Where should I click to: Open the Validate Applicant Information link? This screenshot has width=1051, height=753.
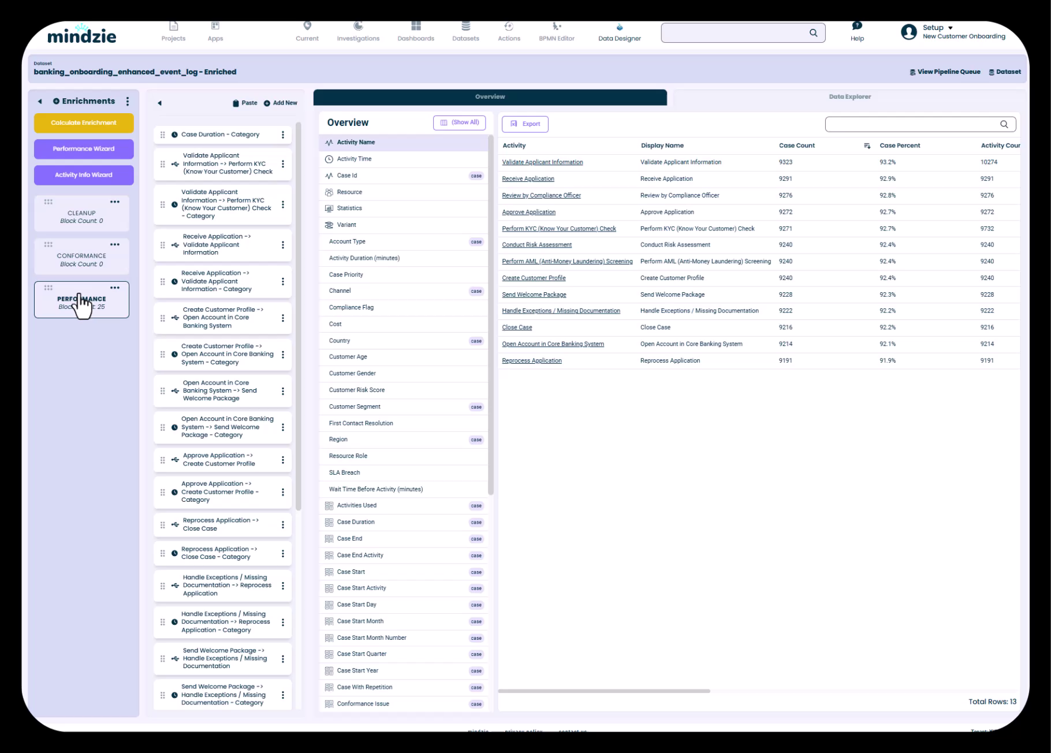pos(542,162)
